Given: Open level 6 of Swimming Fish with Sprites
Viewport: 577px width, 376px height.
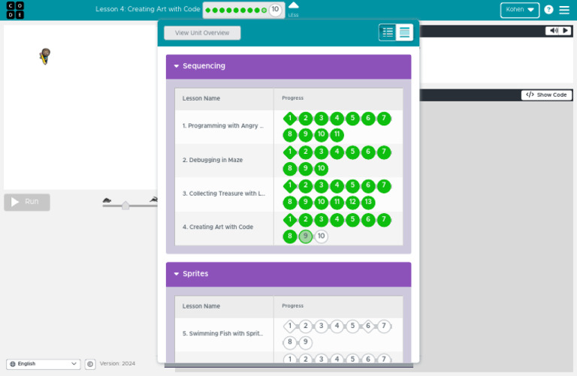Looking at the screenshot, I should (368, 326).
